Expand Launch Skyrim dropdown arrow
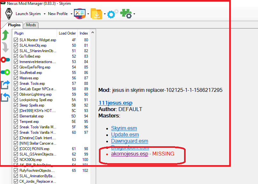The image size is (258, 184). [x=44, y=14]
